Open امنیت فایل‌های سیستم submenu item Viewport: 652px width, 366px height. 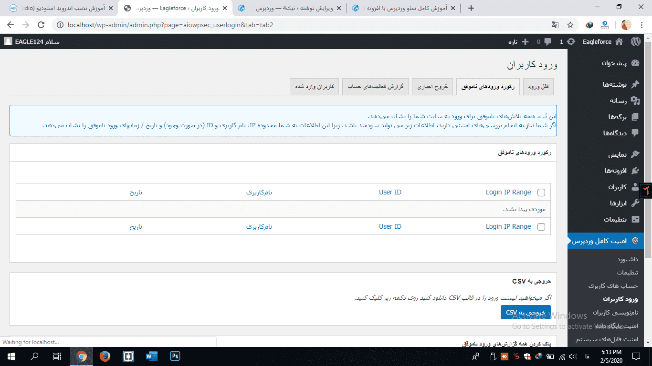click(607, 339)
